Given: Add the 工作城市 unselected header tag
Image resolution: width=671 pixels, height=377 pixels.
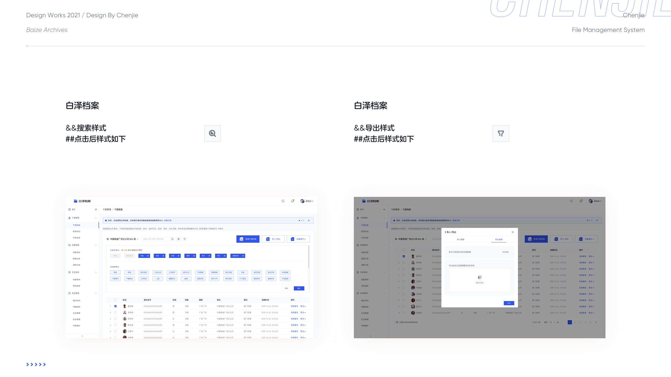Looking at the screenshot, I should pyautogui.click(x=172, y=272).
